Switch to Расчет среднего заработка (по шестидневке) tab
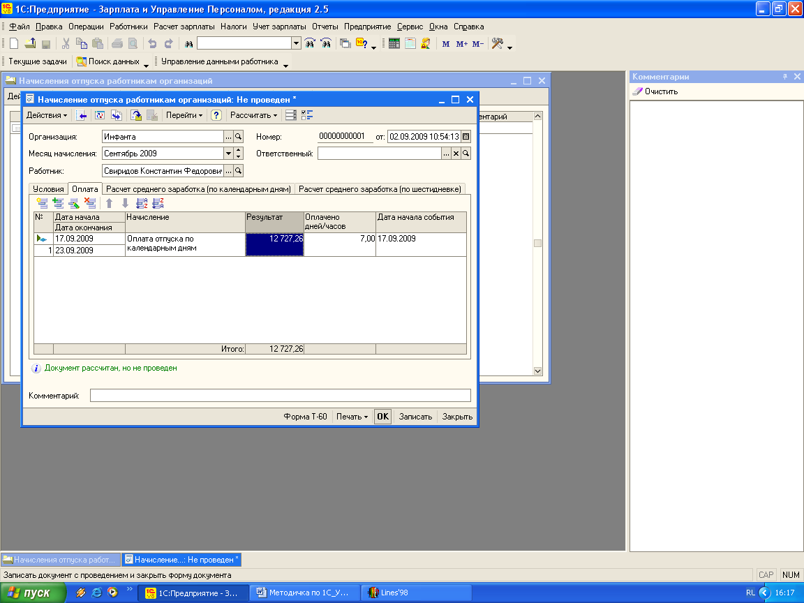The image size is (804, 603). pyautogui.click(x=380, y=189)
